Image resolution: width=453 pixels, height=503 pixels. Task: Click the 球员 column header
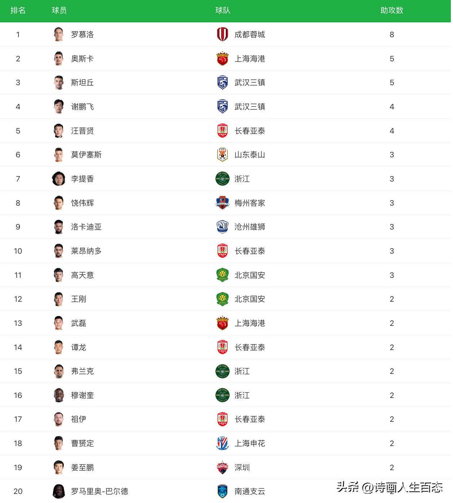pos(59,10)
